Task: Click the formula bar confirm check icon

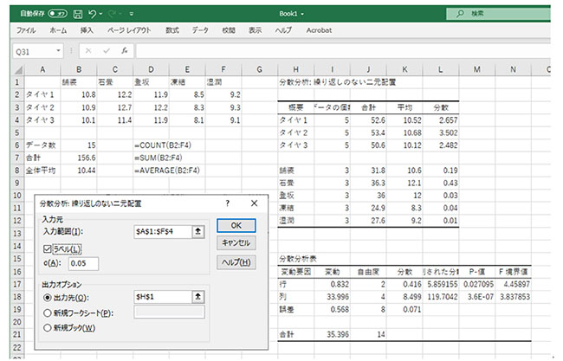Action: 107,51
